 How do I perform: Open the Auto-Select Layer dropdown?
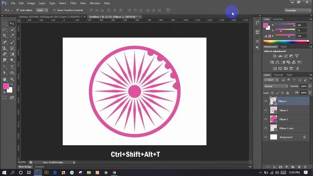coord(42,10)
